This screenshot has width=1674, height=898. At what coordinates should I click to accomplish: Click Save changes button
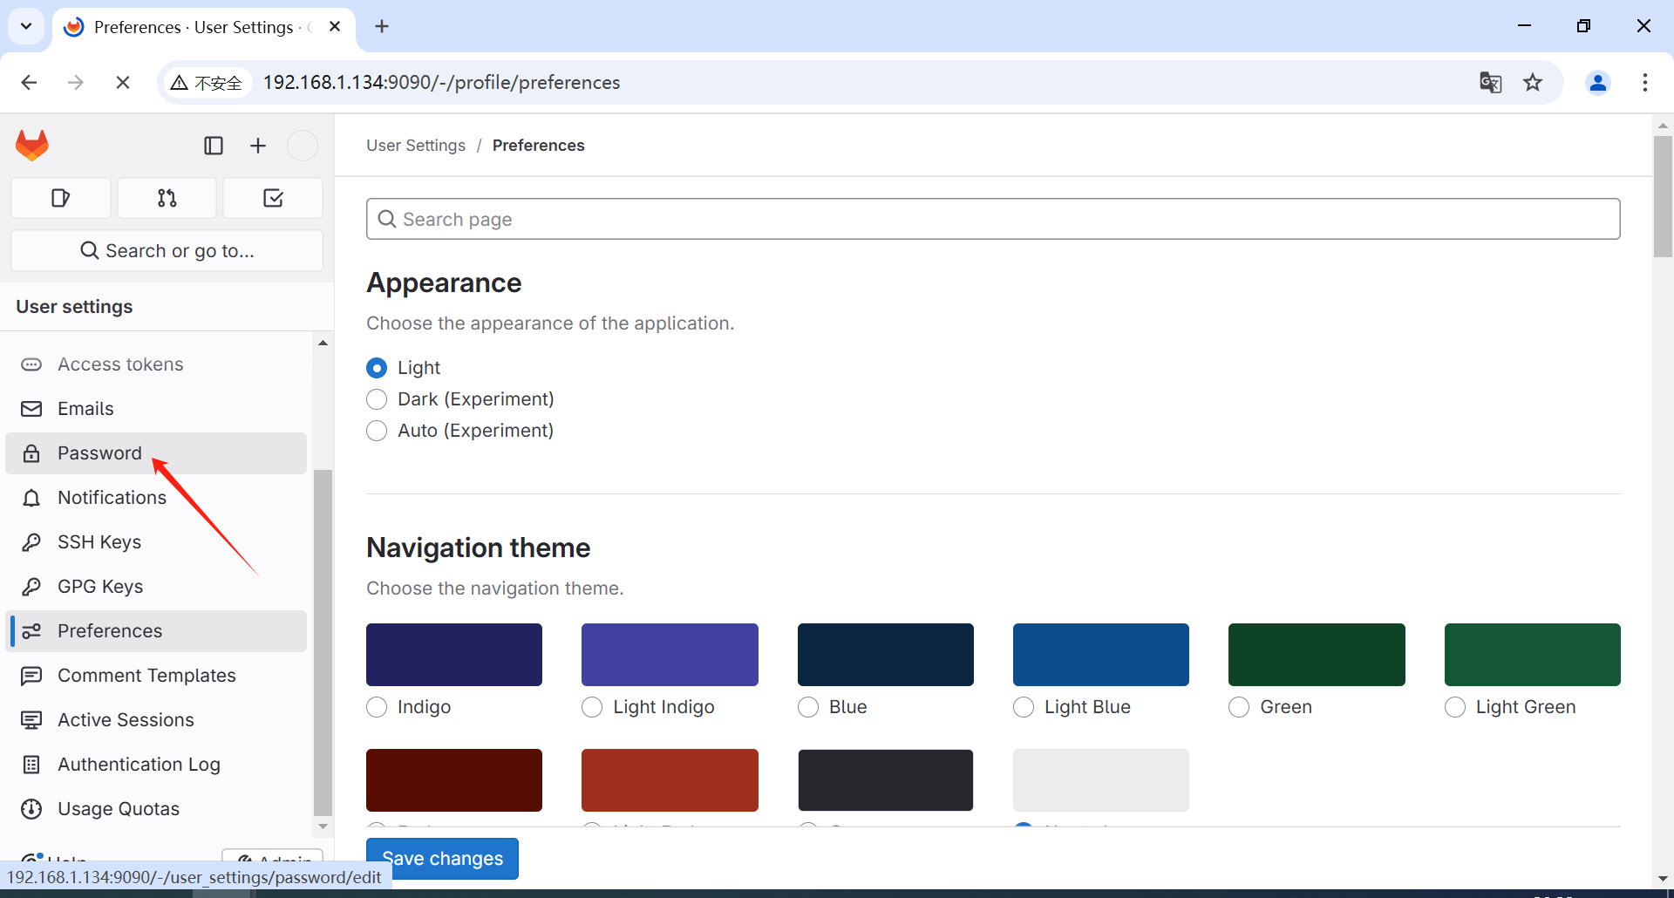point(442,859)
